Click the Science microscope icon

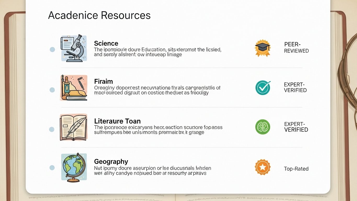pyautogui.click(x=74, y=48)
